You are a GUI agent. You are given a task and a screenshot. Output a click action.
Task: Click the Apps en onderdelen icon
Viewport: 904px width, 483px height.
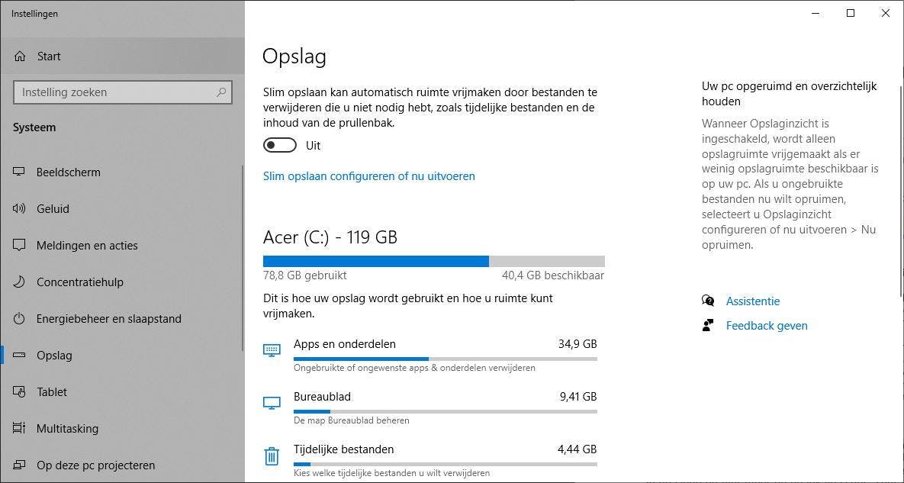point(272,350)
